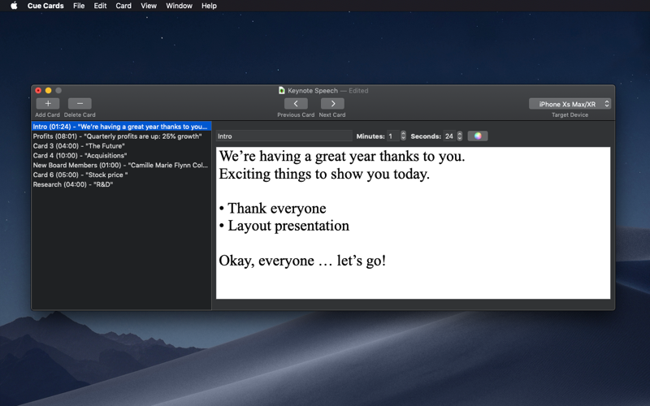
Task: Click the card title field containing Intro
Action: (x=284, y=136)
